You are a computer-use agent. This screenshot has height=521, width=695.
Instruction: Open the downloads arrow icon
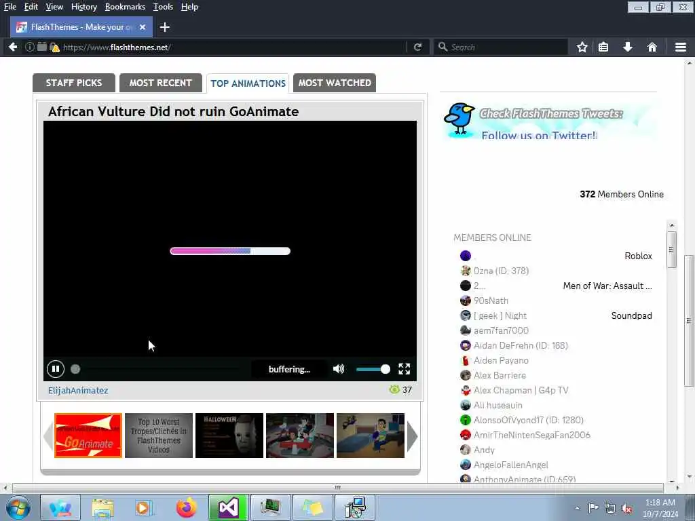[628, 47]
